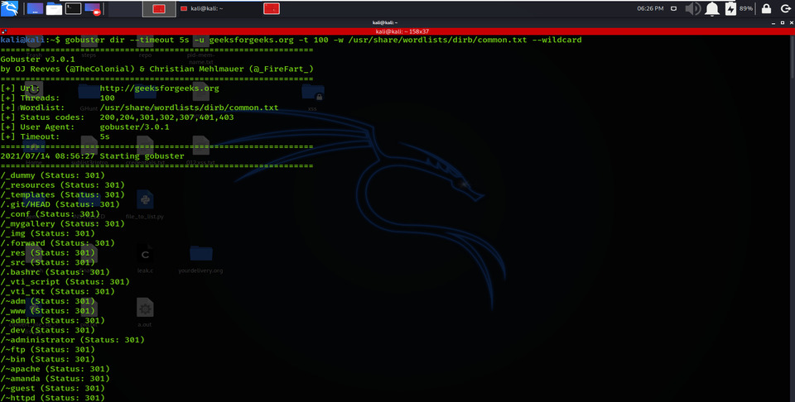The height and width of the screenshot is (402, 795).
Task: Open the 06:26 PM clock panel
Action: pos(651,8)
